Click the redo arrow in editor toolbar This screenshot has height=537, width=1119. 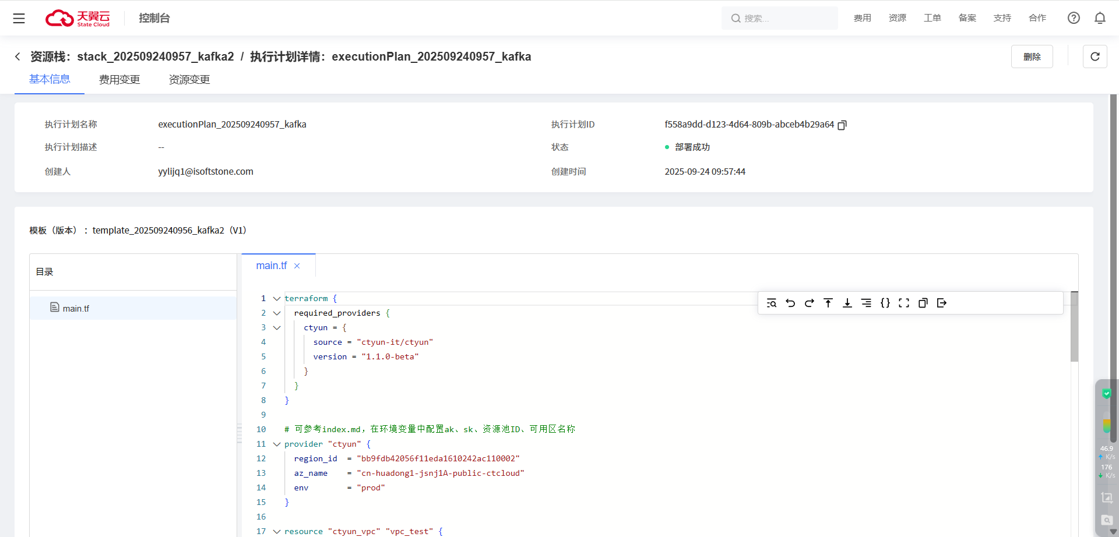[x=809, y=303]
